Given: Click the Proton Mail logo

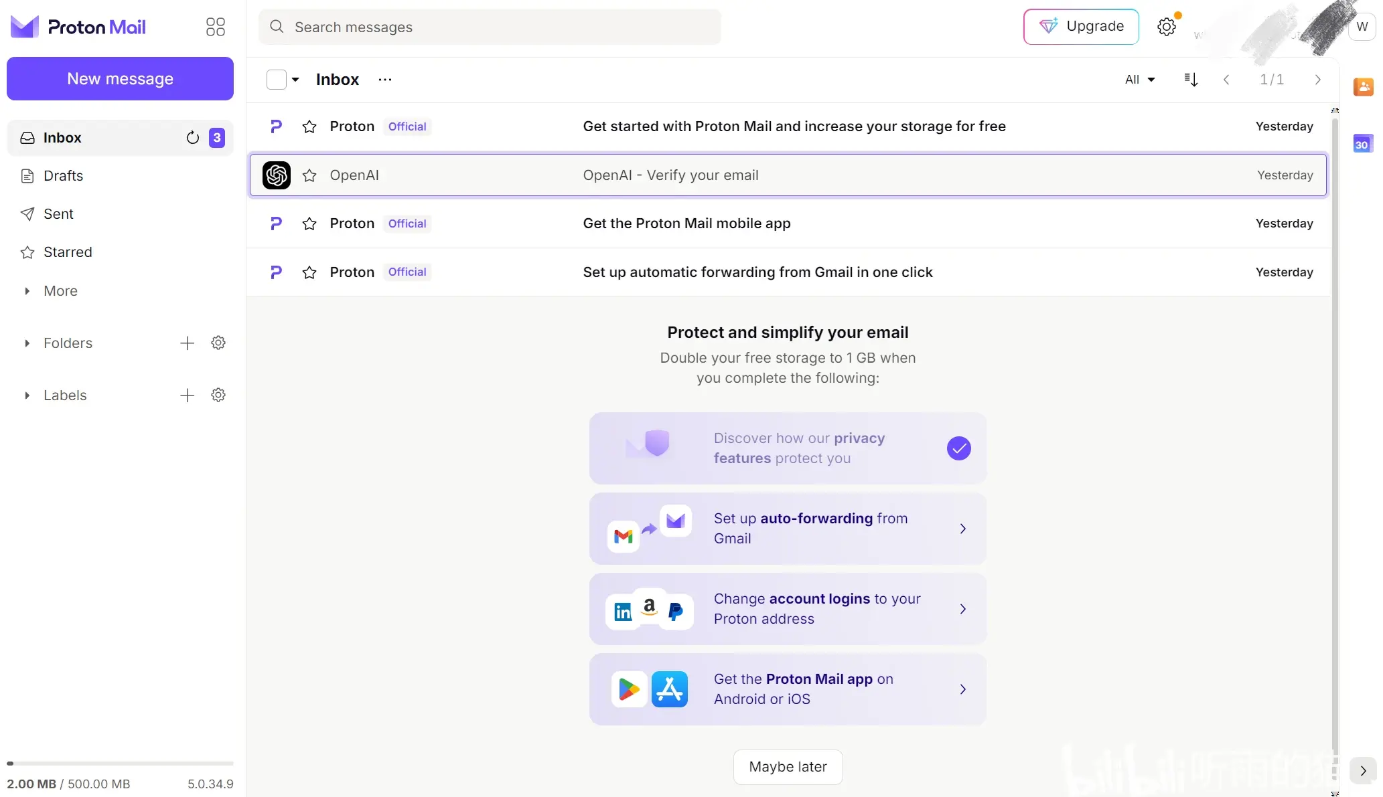Looking at the screenshot, I should click(x=78, y=27).
